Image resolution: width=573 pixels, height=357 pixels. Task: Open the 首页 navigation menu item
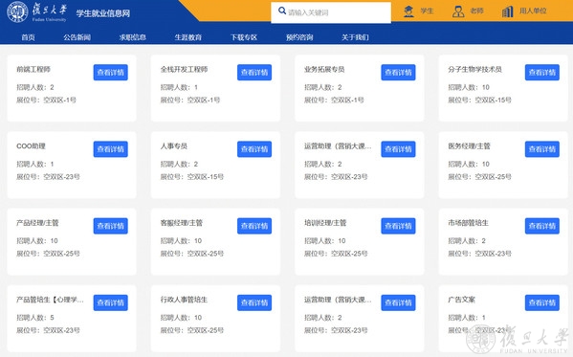coord(28,37)
